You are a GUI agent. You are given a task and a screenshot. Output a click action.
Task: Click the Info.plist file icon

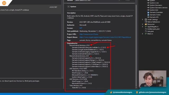coord(146,31)
